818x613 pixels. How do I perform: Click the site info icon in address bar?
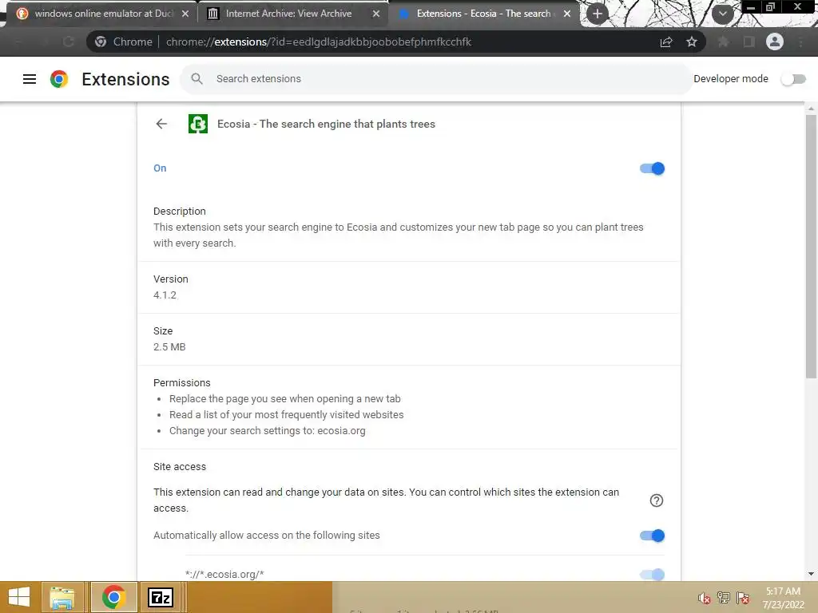click(101, 42)
